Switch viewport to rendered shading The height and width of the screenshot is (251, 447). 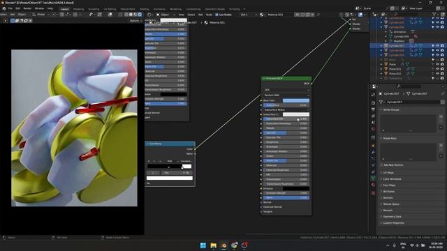[140, 15]
